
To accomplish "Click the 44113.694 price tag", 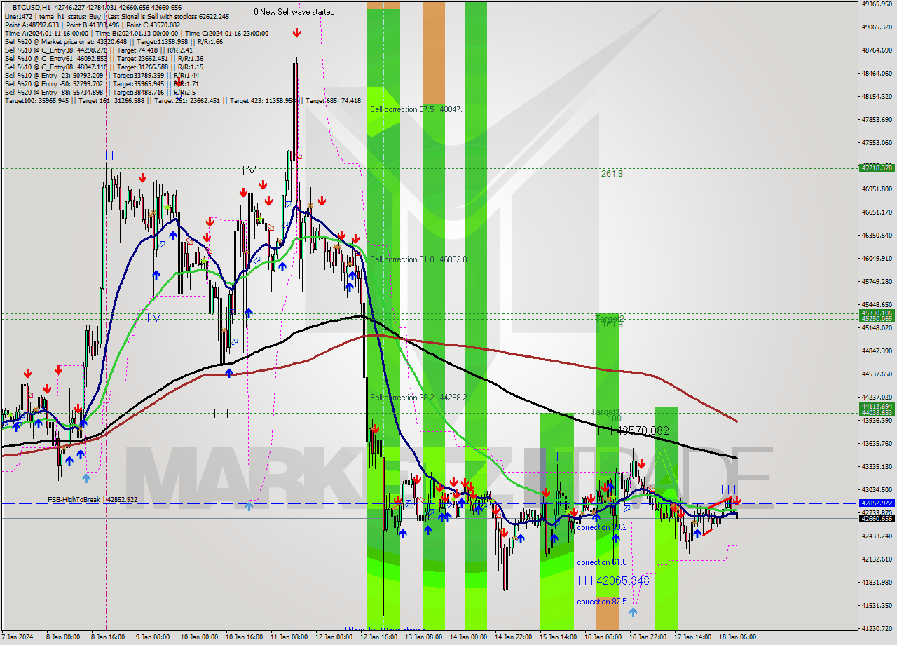I will click(877, 406).
